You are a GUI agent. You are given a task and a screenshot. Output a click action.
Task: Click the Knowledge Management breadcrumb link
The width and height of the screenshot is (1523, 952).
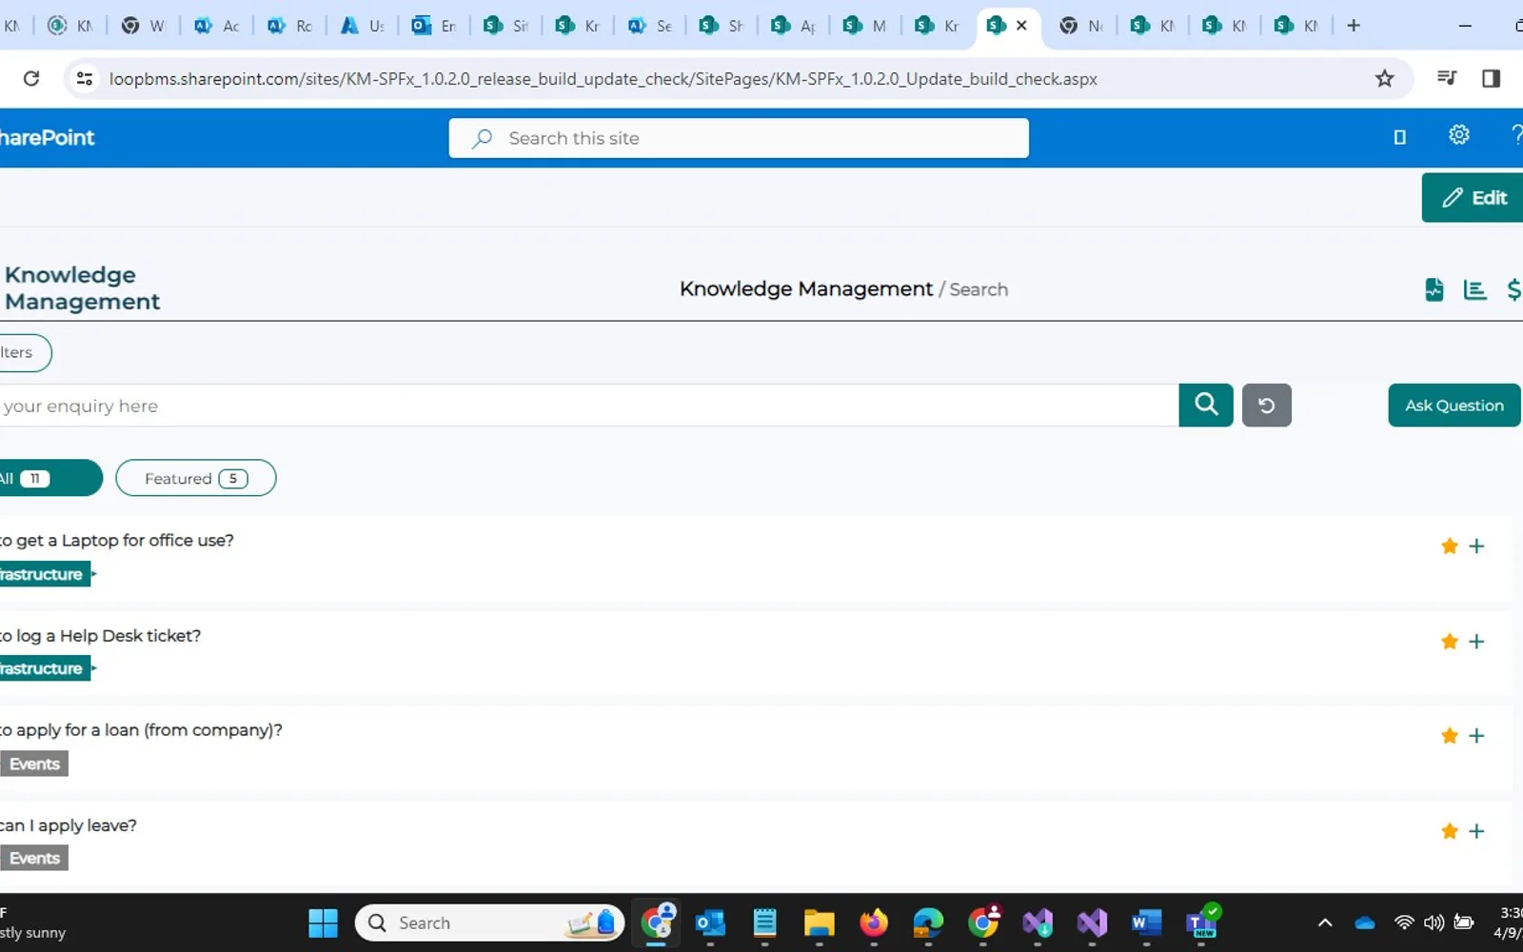[805, 288]
